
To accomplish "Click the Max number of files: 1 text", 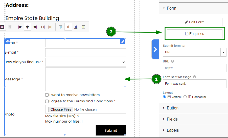I will 64,121.
